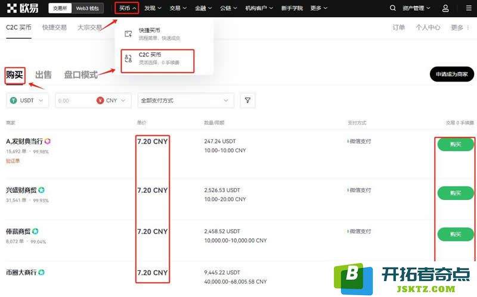The width and height of the screenshot is (477, 297).
Task: Click the 验证单 tag under A.发财典当行
Action: tap(13, 161)
